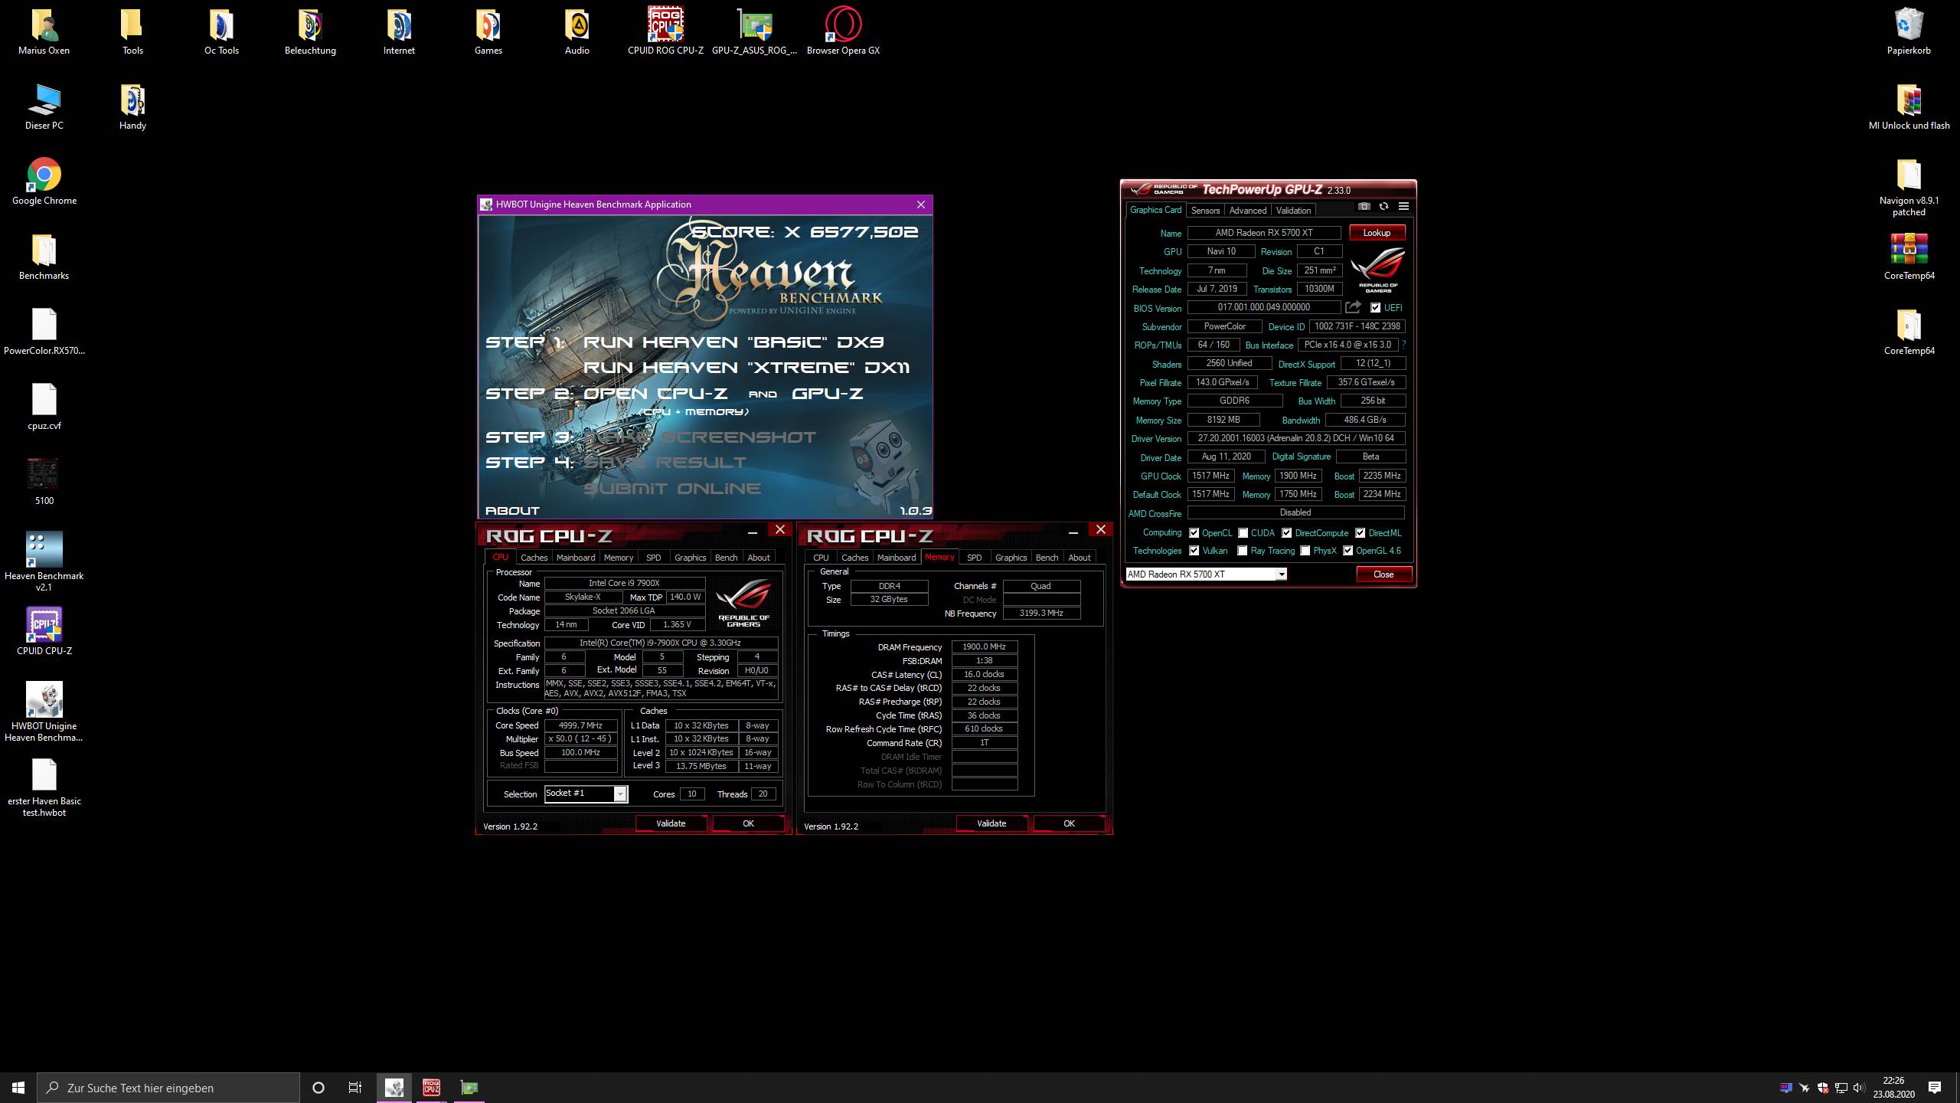Viewport: 1960px width, 1103px height.
Task: Toggle the DirectML checkbox
Action: (1361, 533)
